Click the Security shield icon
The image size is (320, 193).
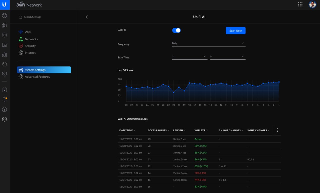click(x=21, y=46)
